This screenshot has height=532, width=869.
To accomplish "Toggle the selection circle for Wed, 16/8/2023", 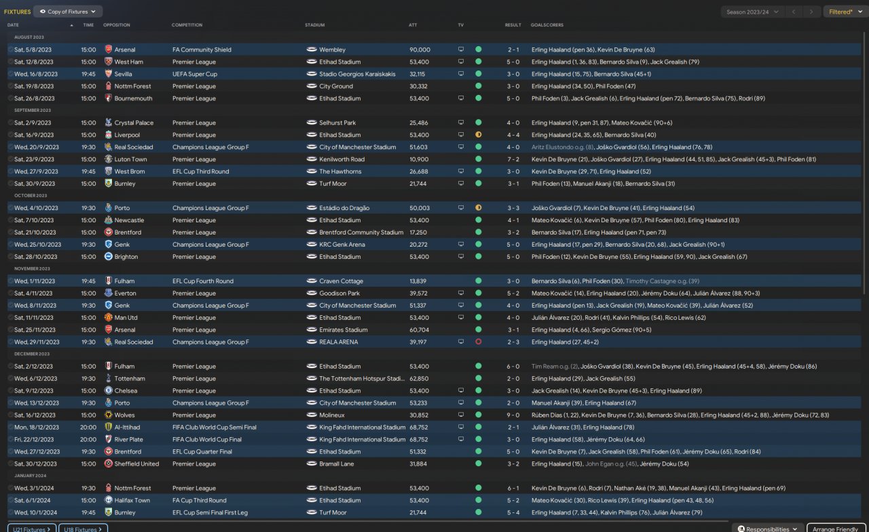I will [x=10, y=74].
